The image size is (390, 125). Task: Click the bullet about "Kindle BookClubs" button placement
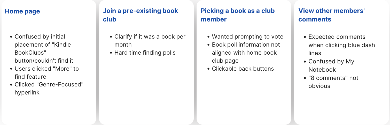pyautogui.click(x=44, y=49)
